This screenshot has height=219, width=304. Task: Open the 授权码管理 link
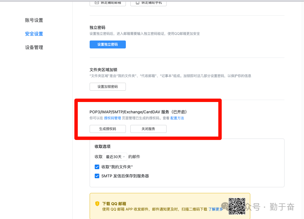[112, 118]
